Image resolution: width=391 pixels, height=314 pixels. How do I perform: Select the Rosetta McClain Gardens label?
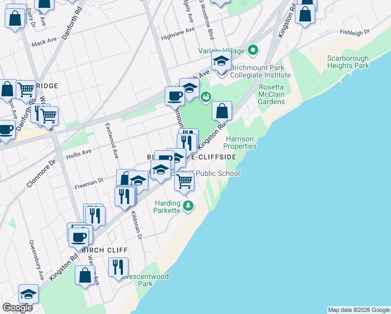271,94
